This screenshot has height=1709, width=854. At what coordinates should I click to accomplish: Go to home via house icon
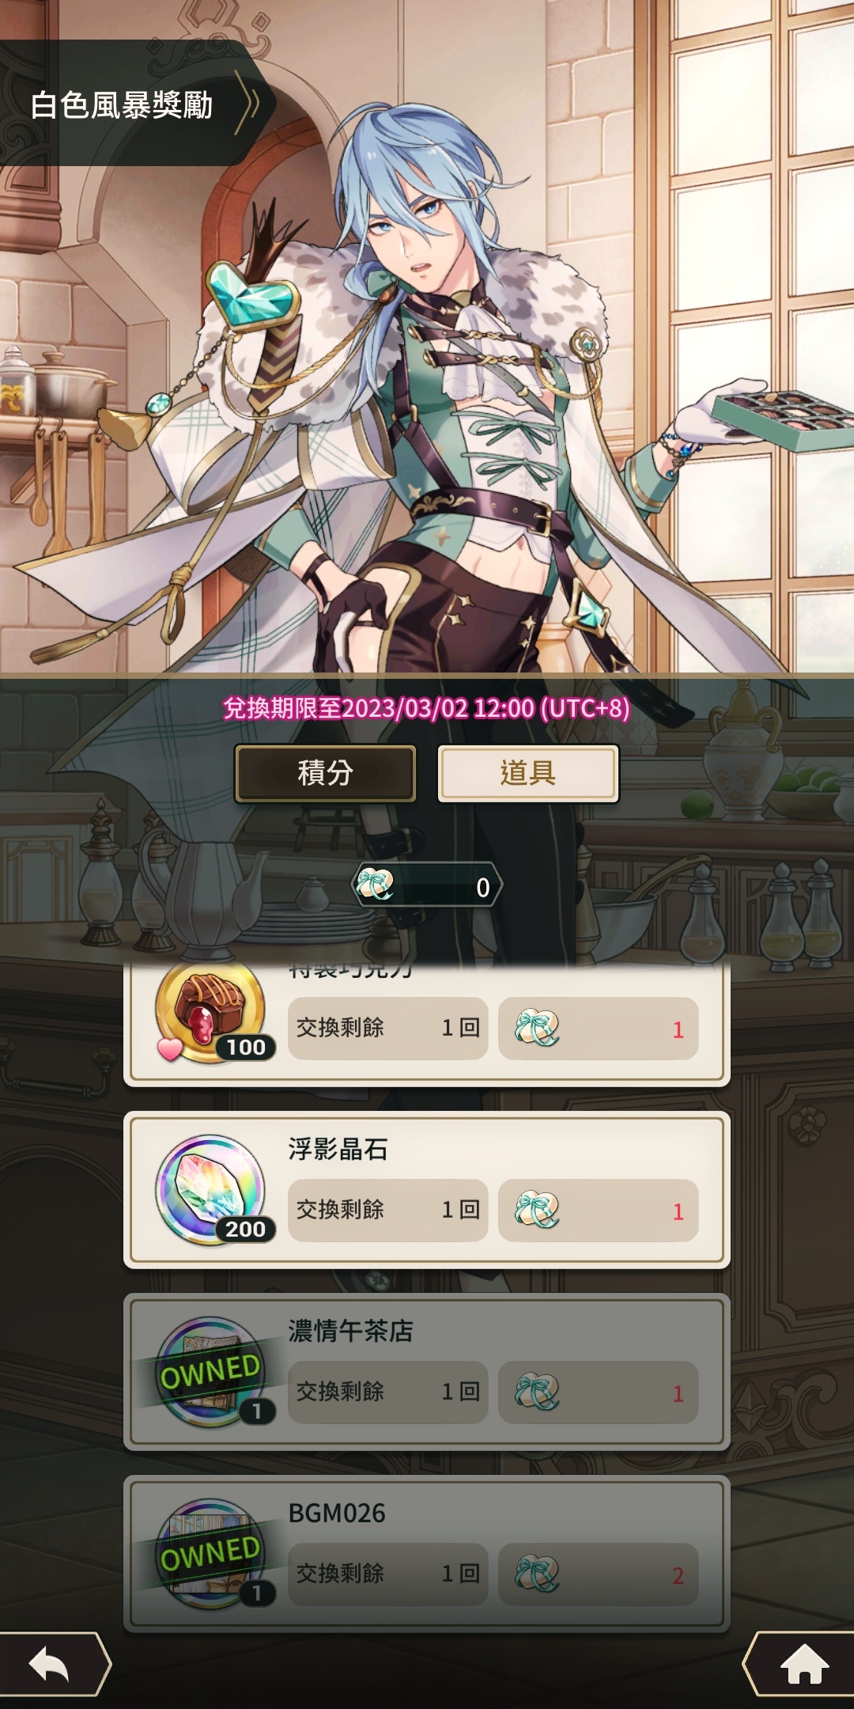click(x=804, y=1665)
